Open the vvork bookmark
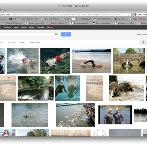Image resolution: width=147 pixels, height=145 pixels. point(66,19)
